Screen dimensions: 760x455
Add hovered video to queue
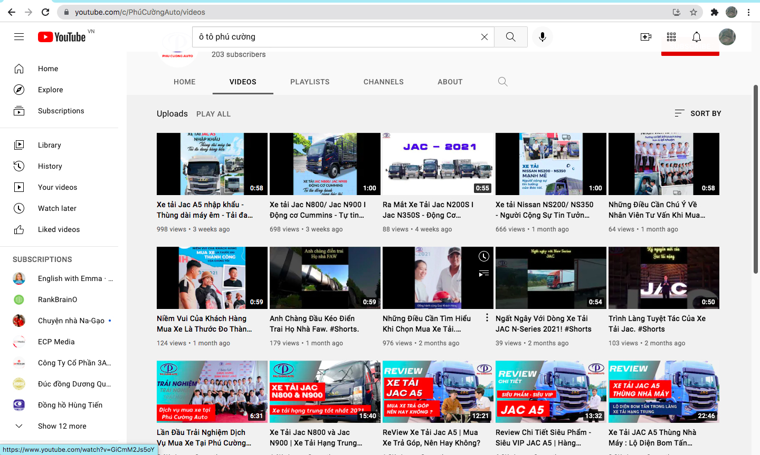[484, 274]
